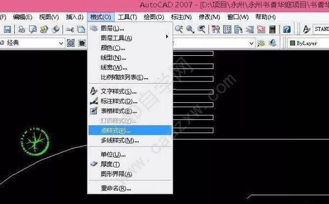Open the ByLayer color dropdown

coord(308,43)
